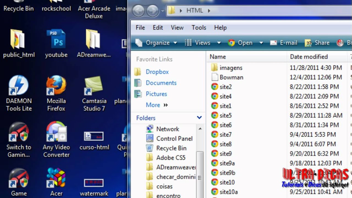
Task: Select the site9a file in list
Action: pos(227,163)
